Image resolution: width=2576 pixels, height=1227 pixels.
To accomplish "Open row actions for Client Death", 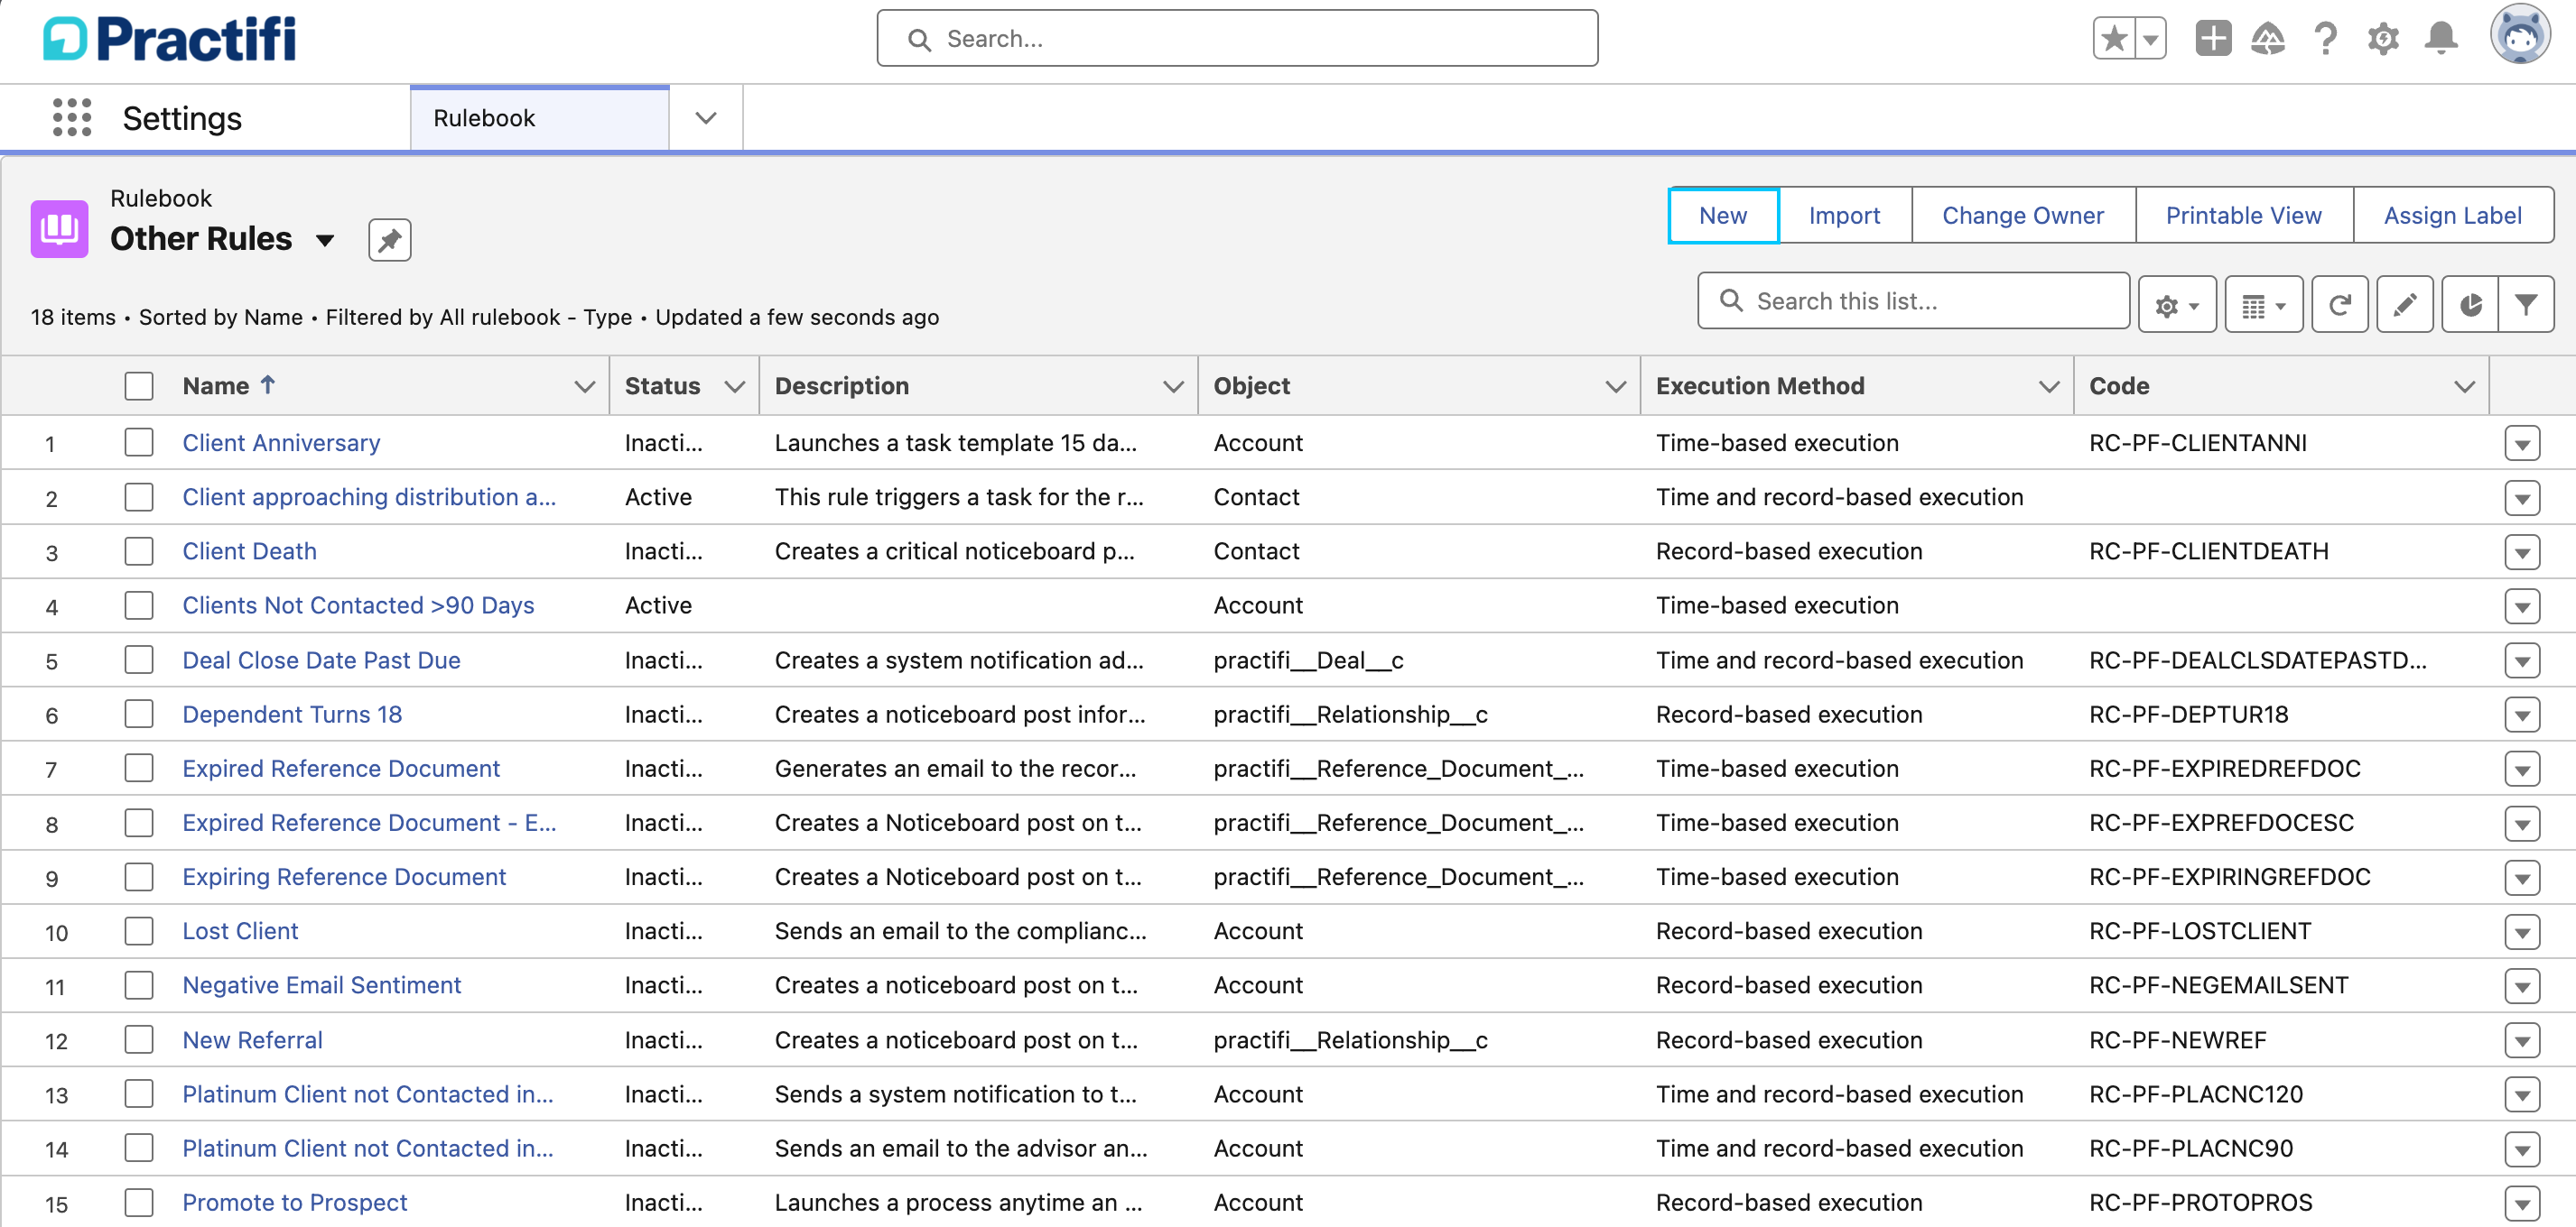I will pos(2522,551).
